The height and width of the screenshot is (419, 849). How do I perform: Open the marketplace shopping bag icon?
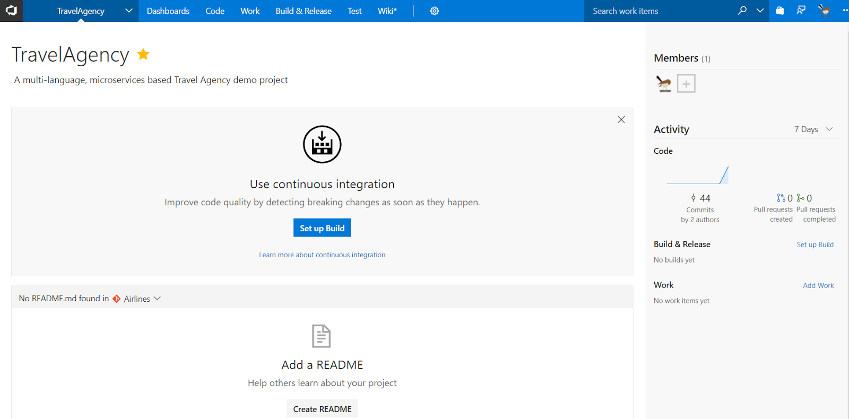click(779, 11)
